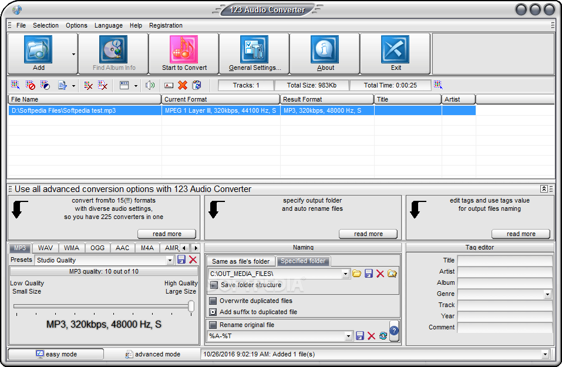The image size is (562, 367).
Task: Switch to advanced mode
Action: (x=152, y=354)
